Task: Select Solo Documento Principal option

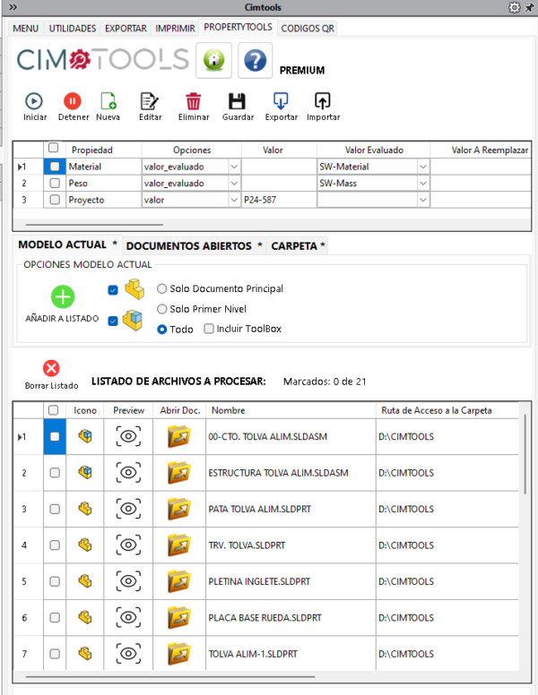Action: tap(162, 289)
